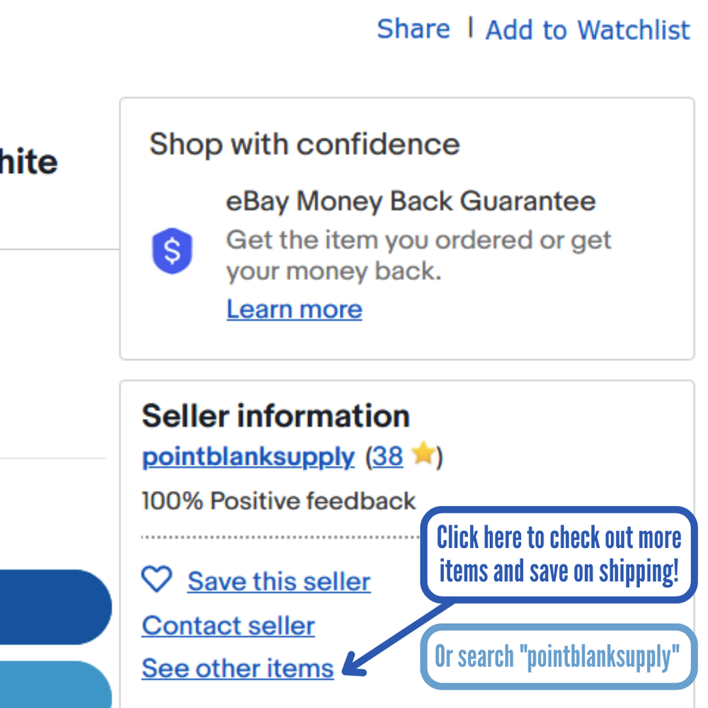Open pointblanksupply seller profile
Screen dimensions: 708x708
[248, 457]
